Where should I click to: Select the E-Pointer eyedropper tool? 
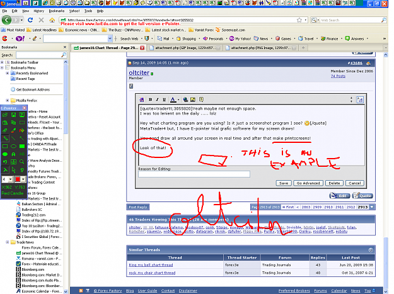click(x=14, y=130)
